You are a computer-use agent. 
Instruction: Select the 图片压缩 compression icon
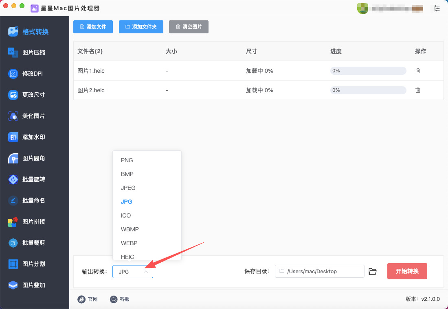(x=13, y=52)
